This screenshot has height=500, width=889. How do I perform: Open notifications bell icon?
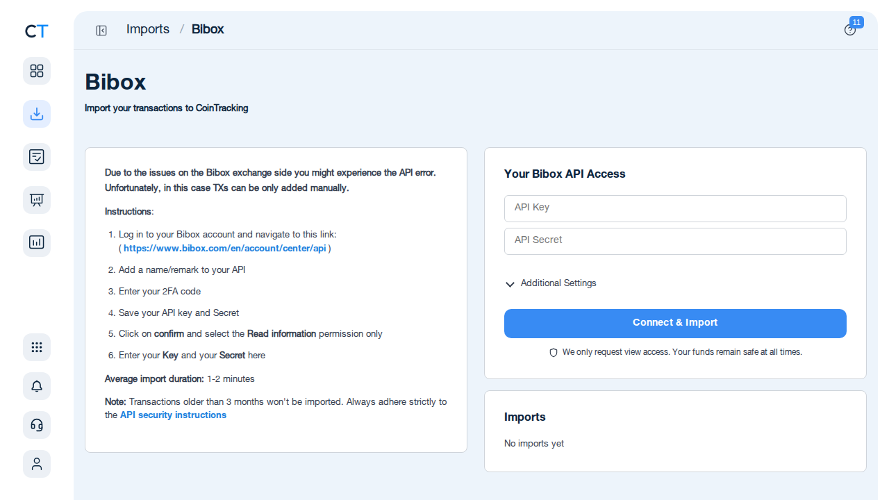point(37,386)
